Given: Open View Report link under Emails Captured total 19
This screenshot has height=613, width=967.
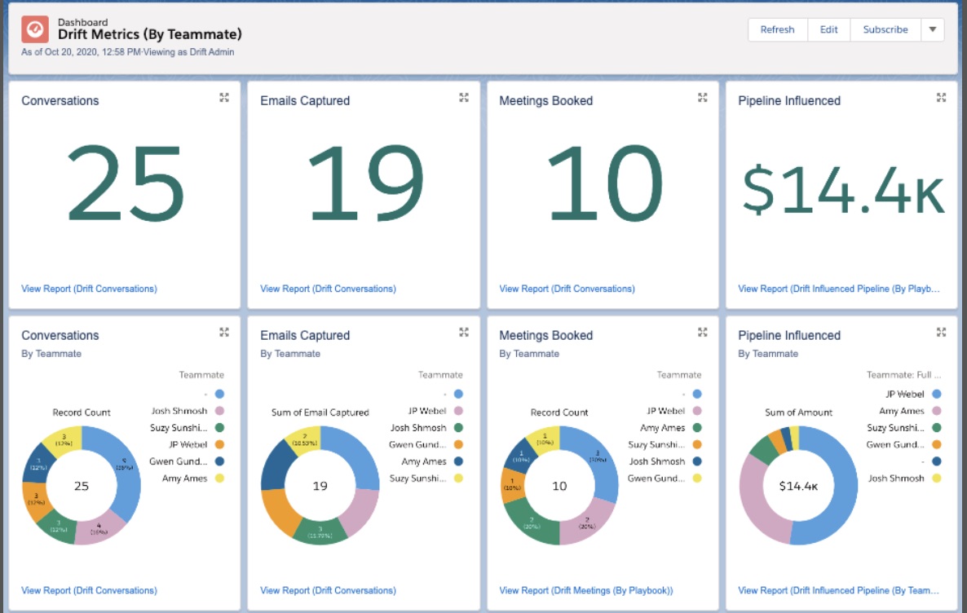Looking at the screenshot, I should (x=328, y=289).
